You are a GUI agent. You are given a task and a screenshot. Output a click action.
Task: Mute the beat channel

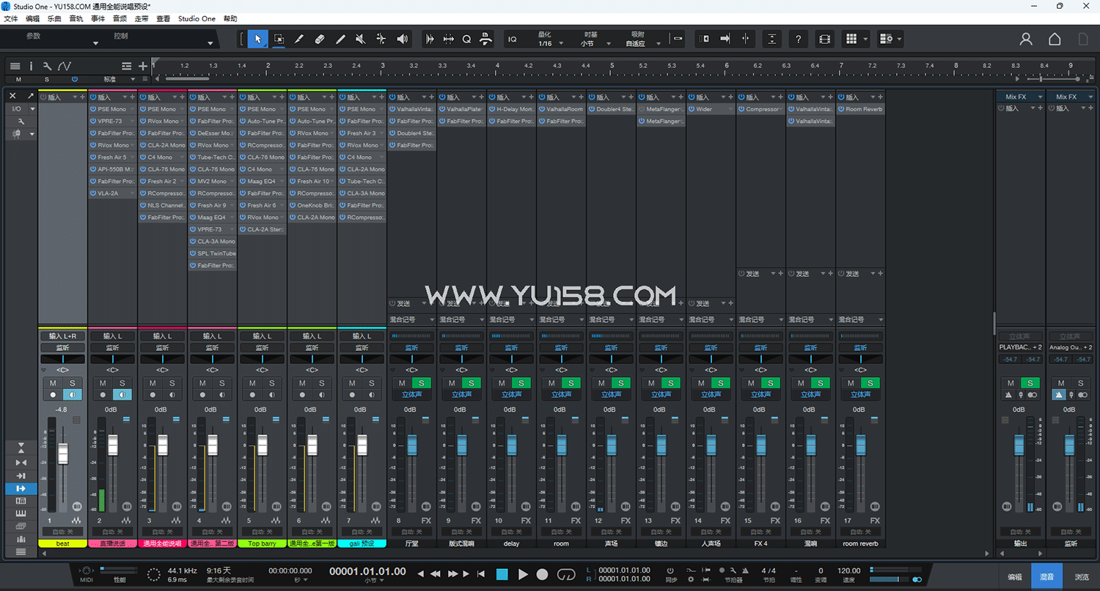pos(53,383)
